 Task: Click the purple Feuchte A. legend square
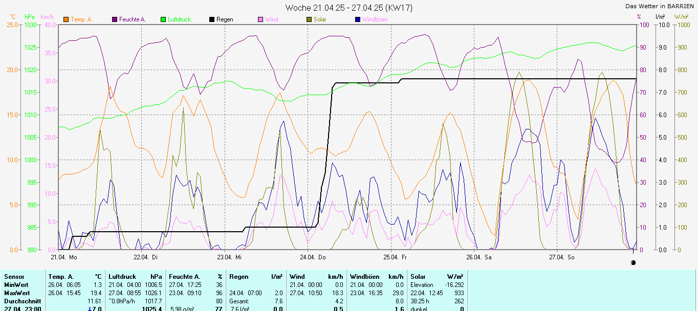point(115,19)
